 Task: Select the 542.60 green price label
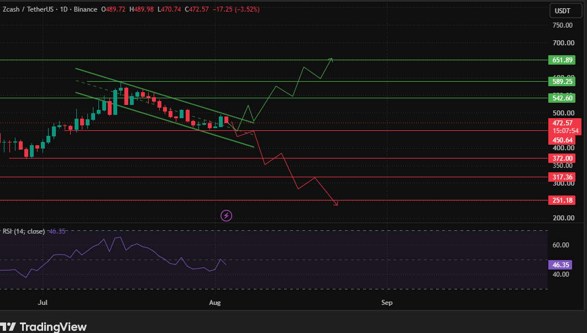click(x=562, y=98)
